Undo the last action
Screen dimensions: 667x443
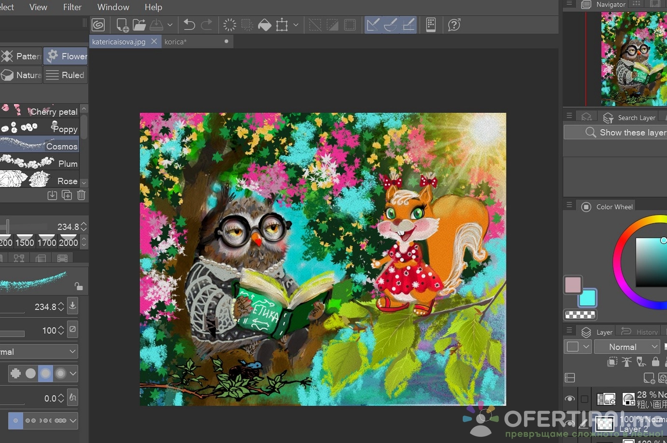click(x=189, y=25)
